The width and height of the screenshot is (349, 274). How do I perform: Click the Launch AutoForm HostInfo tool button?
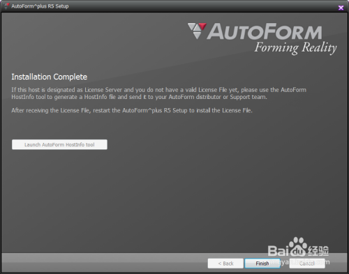pos(59,144)
